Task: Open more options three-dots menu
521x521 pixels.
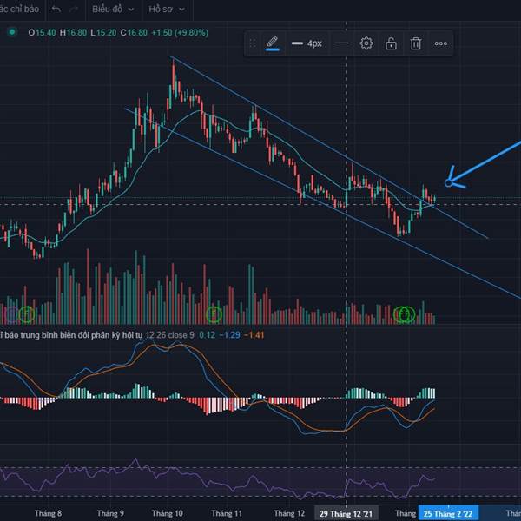Action: click(440, 43)
